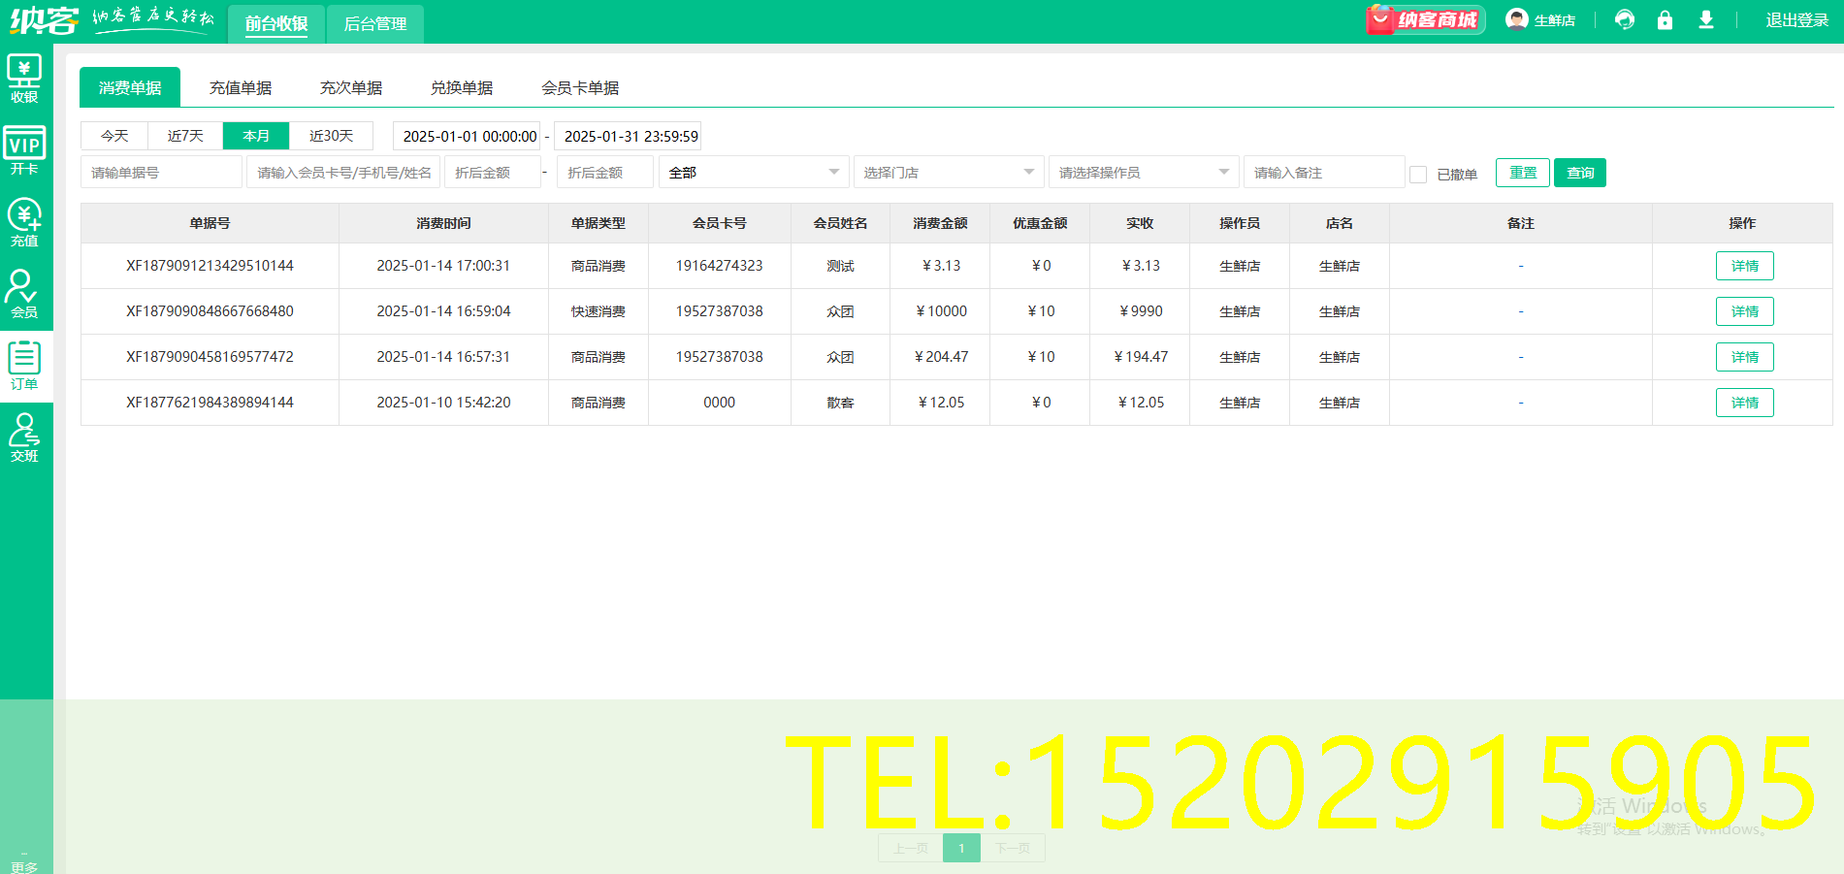
Task: Expand the 请选择操作员 operator dropdown
Action: coord(1143,173)
